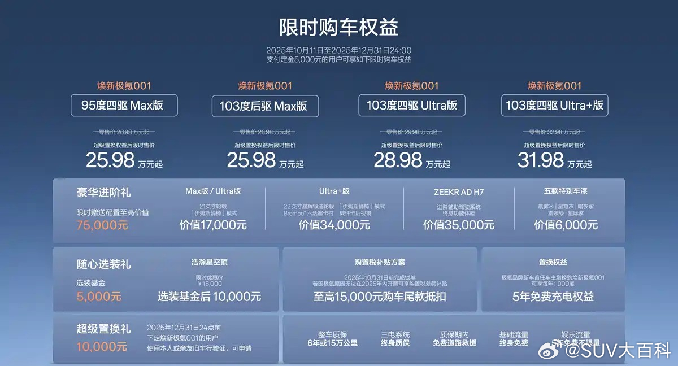The width and height of the screenshot is (678, 366).
Task: Click the 选装基金后 10,000元 line
Action: tap(210, 297)
